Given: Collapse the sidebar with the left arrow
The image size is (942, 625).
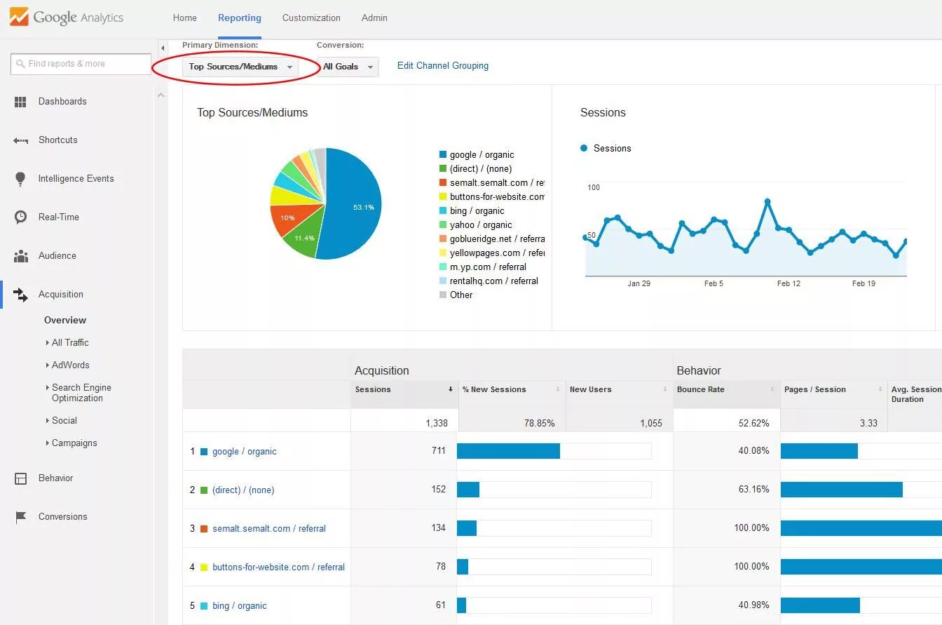Looking at the screenshot, I should (163, 48).
